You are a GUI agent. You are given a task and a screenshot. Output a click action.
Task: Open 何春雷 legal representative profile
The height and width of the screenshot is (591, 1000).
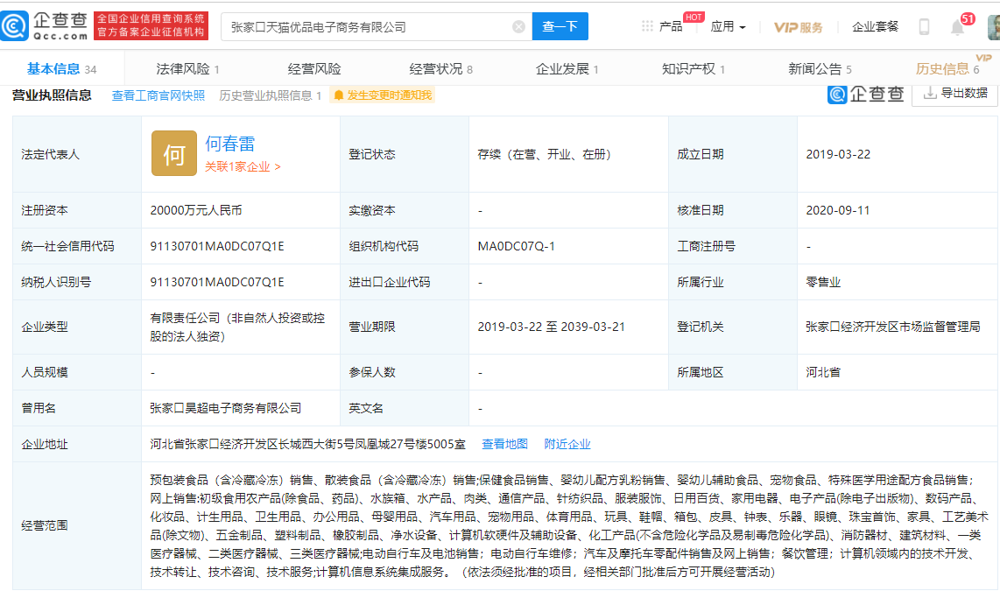229,144
